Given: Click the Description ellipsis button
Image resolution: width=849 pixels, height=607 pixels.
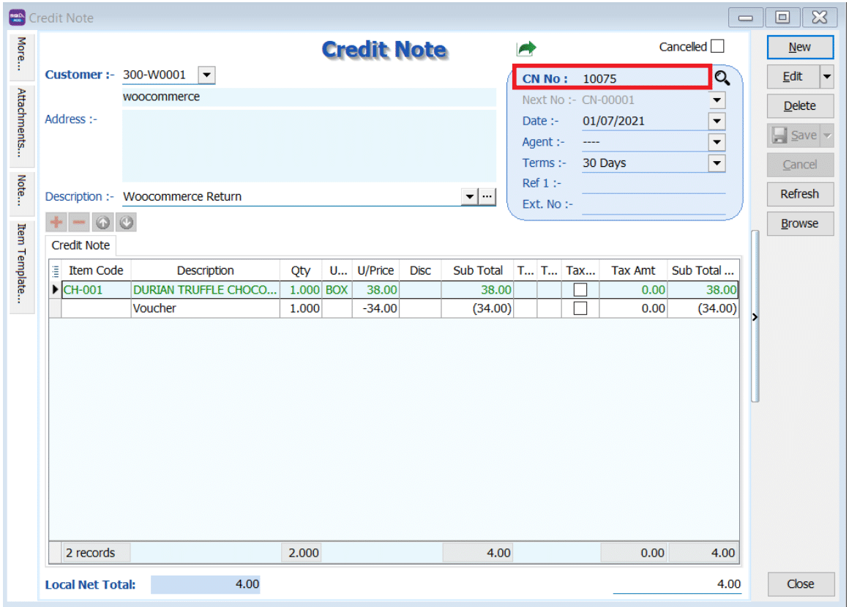Looking at the screenshot, I should tap(487, 196).
